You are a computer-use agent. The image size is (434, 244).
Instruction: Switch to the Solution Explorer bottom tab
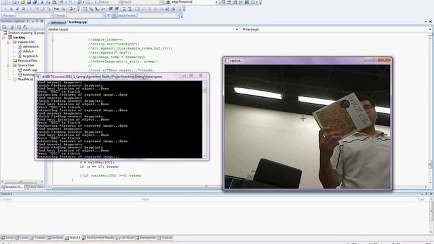[x=12, y=187]
